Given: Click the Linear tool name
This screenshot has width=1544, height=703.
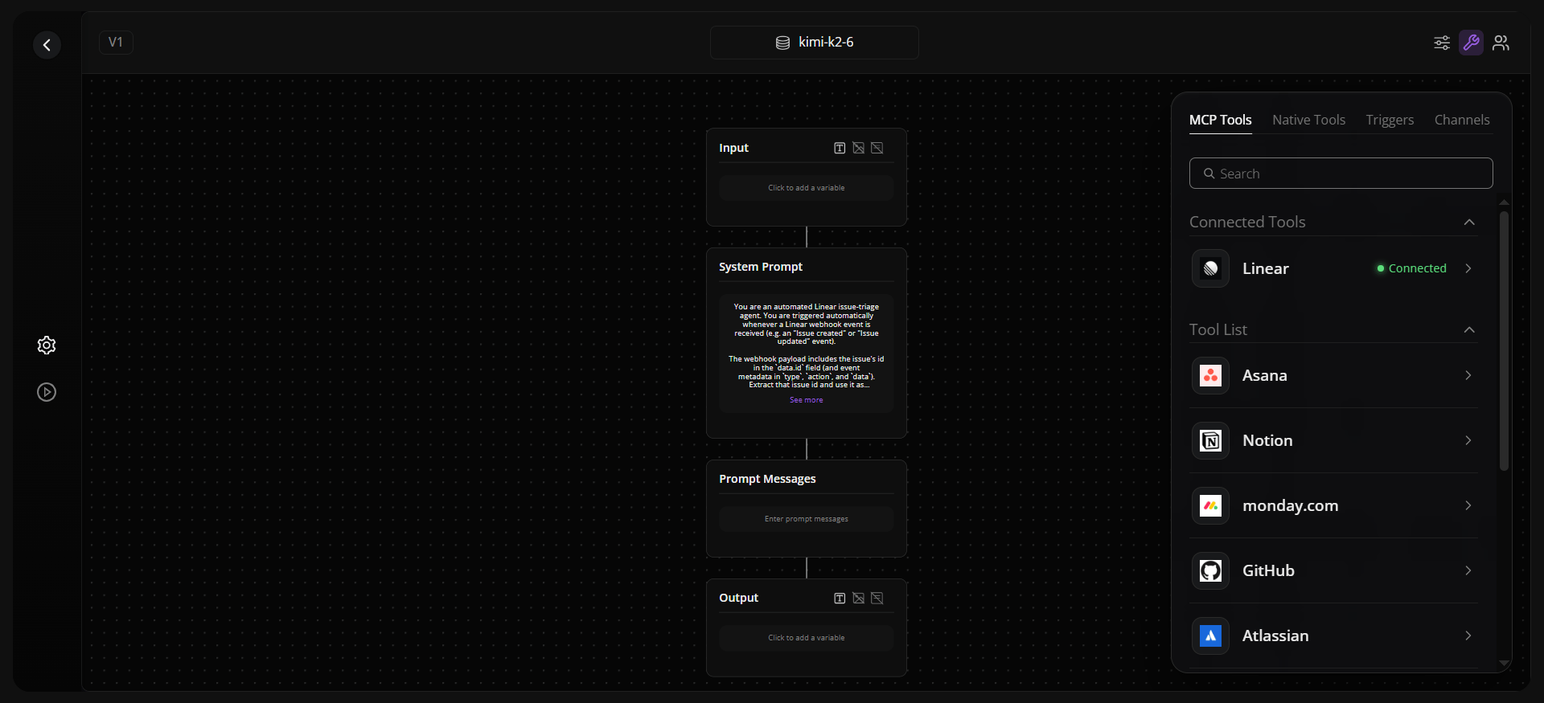Looking at the screenshot, I should (x=1265, y=268).
